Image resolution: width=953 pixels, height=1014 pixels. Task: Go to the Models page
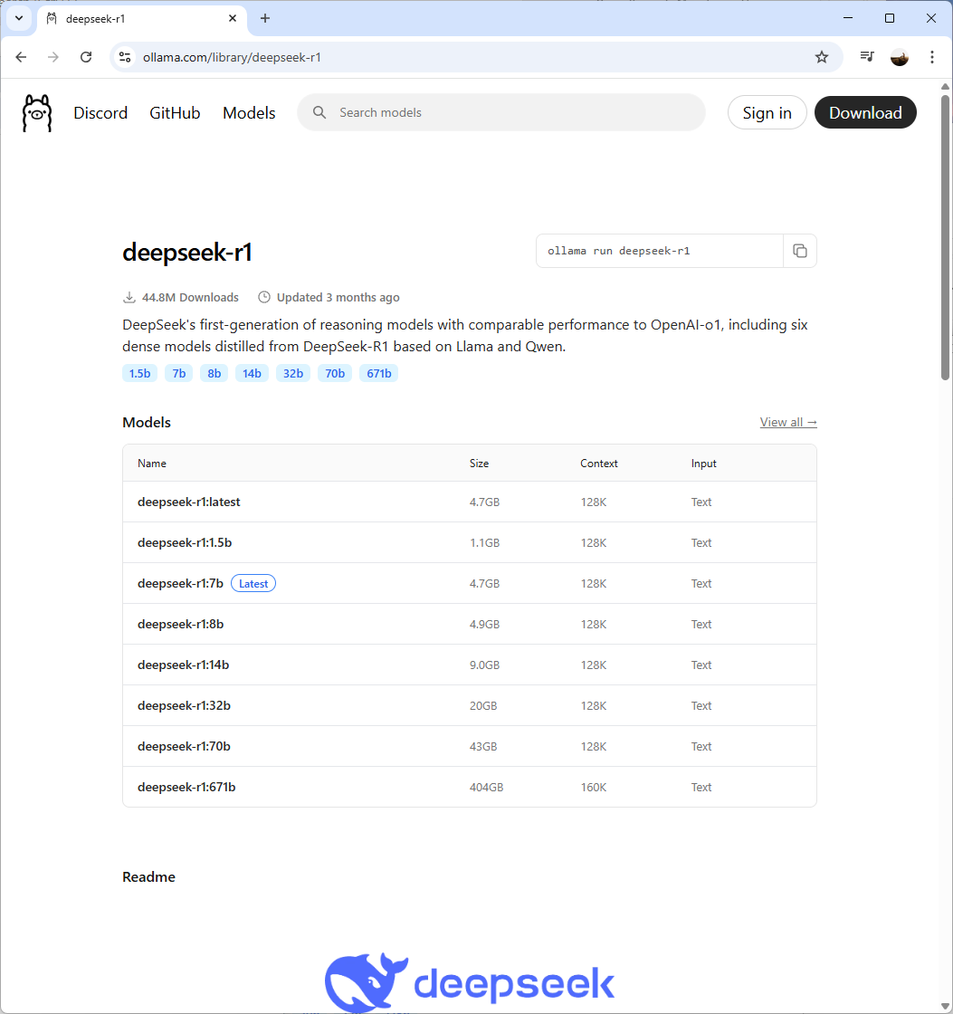pyautogui.click(x=249, y=112)
